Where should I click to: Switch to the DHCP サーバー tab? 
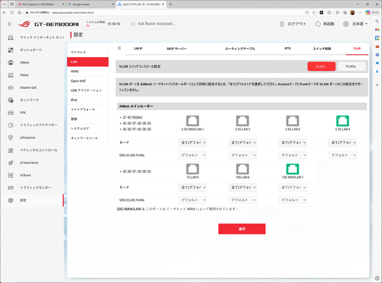[177, 49]
